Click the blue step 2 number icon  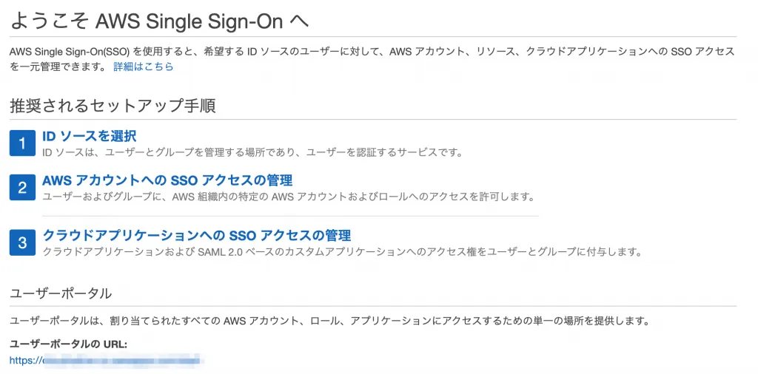(x=22, y=187)
